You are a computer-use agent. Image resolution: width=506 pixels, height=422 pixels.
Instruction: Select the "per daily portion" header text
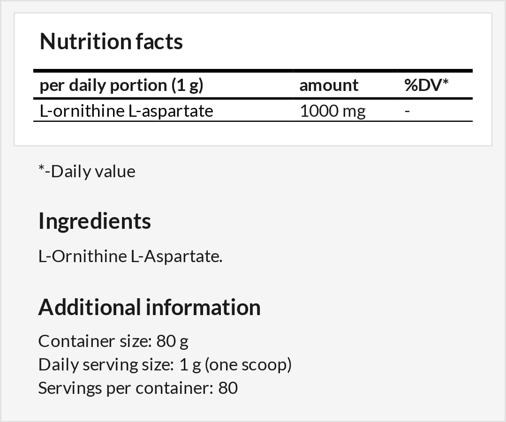103,85
